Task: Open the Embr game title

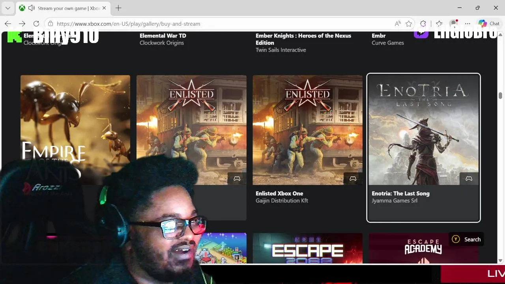Action: point(379,35)
